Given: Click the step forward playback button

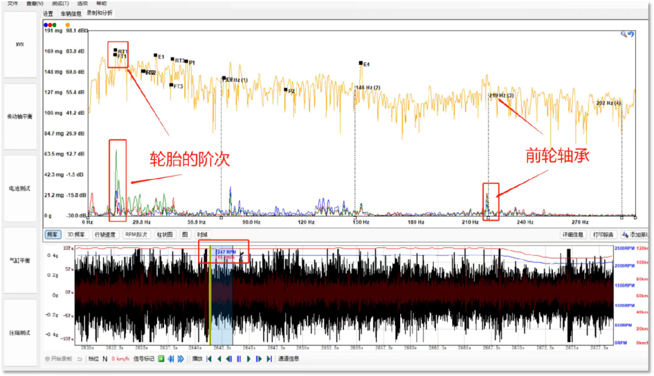Looking at the screenshot, I should [259, 358].
